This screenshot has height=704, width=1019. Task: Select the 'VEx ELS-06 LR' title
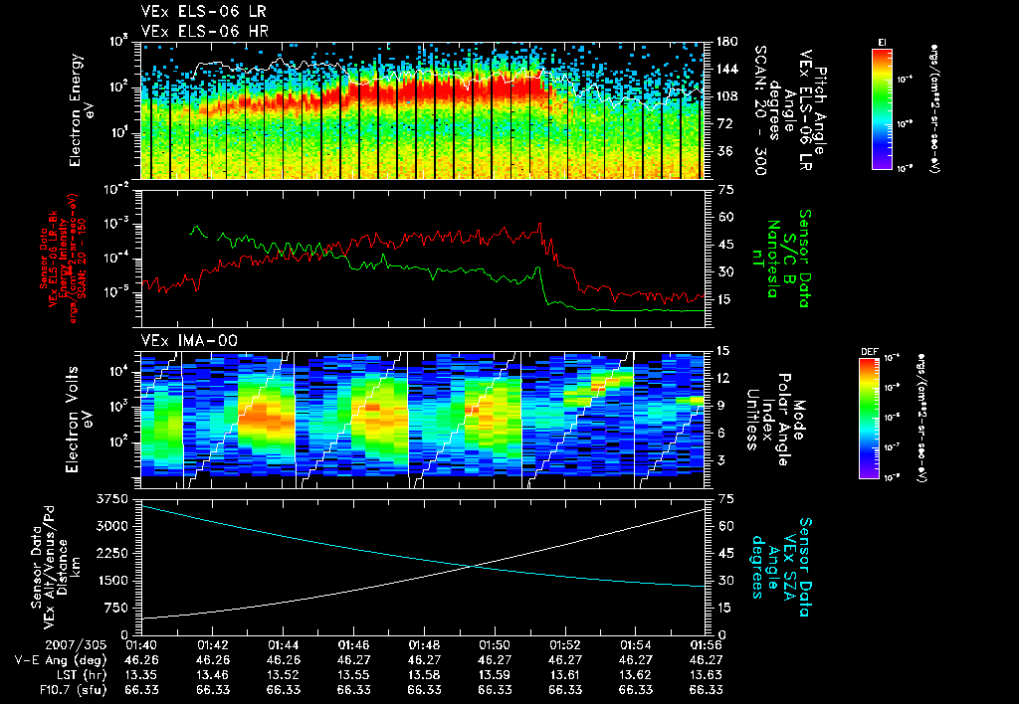pyautogui.click(x=204, y=12)
